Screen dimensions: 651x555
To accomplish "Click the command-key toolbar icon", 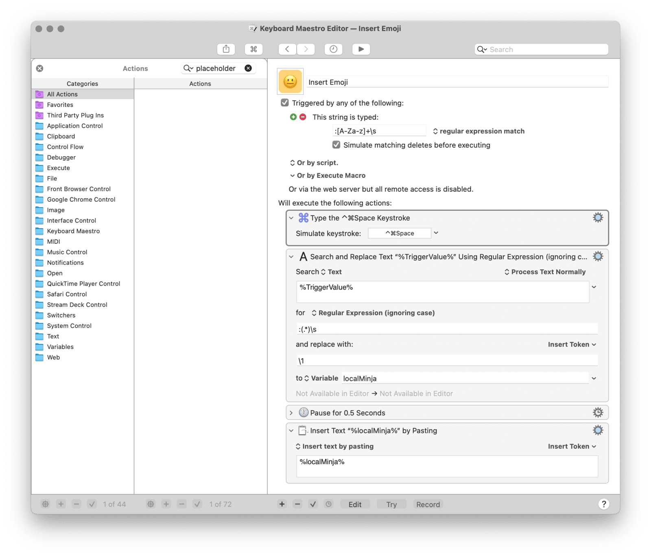I will click(253, 49).
